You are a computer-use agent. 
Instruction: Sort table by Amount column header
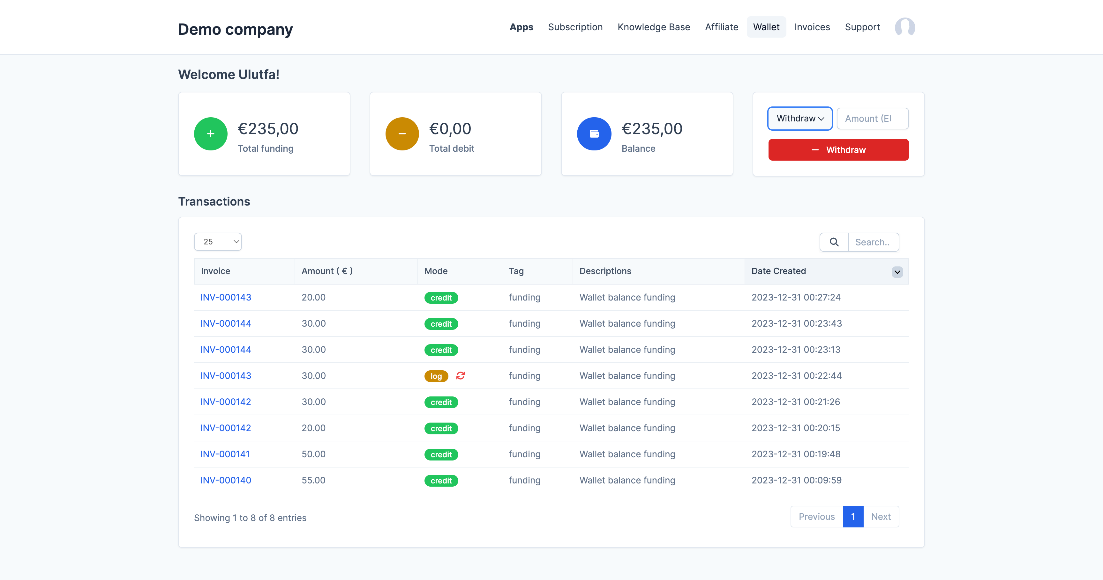pyautogui.click(x=327, y=271)
